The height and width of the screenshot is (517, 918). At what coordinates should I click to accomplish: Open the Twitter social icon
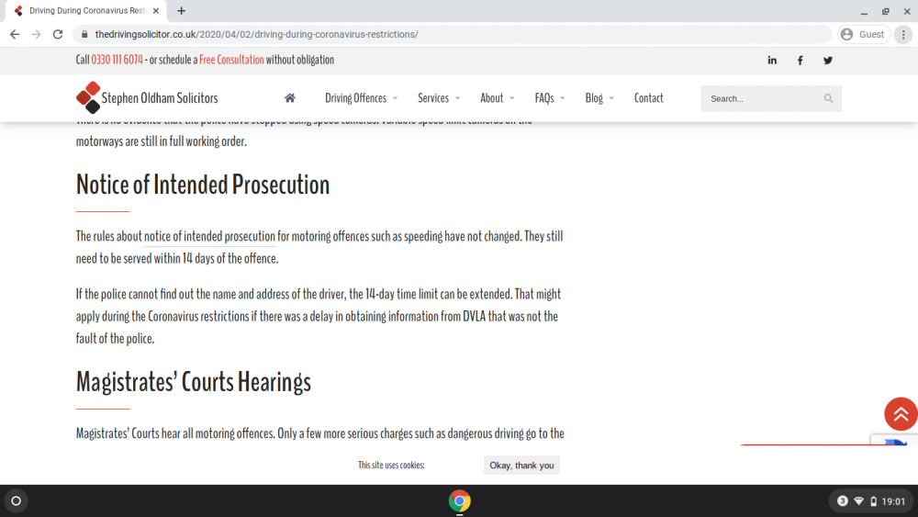[x=828, y=61]
